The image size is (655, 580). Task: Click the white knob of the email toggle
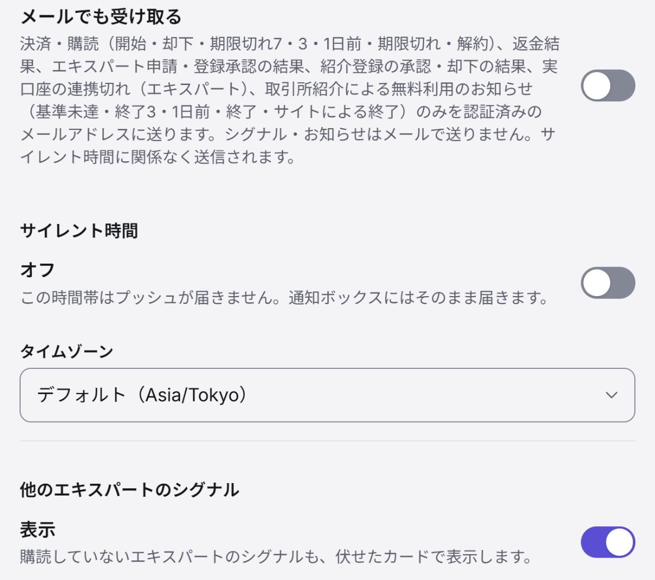(596, 86)
